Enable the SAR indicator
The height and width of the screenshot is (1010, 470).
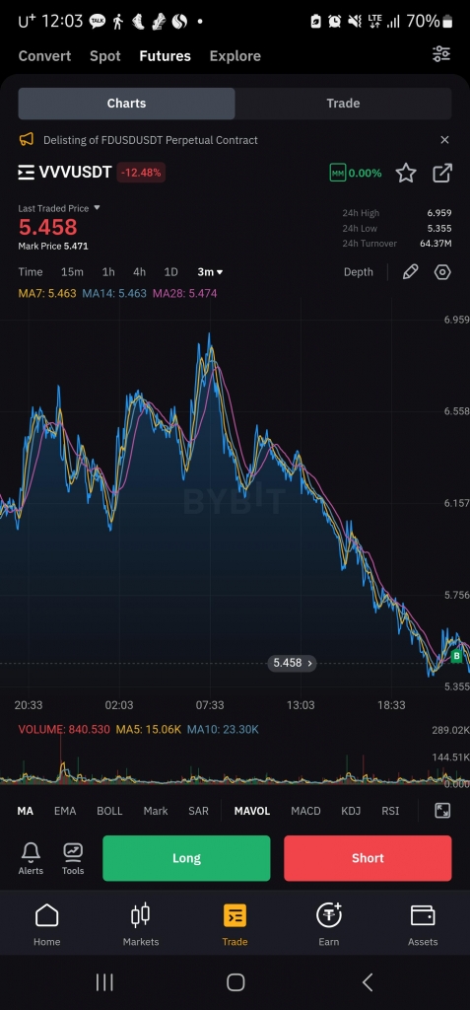tap(198, 811)
